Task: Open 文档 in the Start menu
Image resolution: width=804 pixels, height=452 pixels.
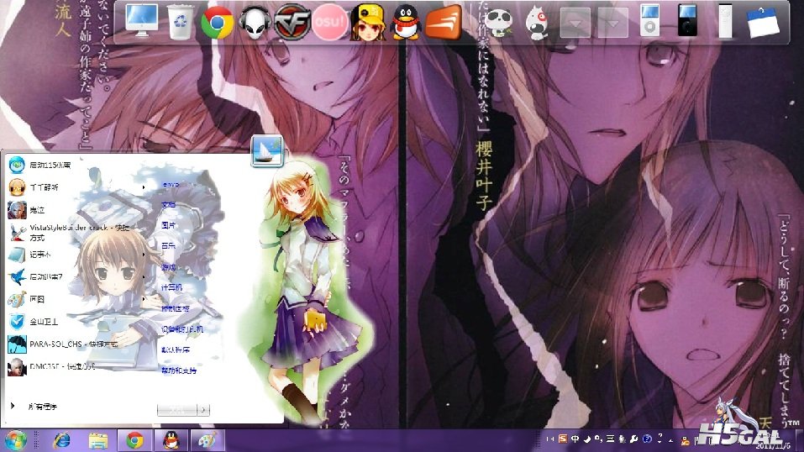Action: pos(169,205)
